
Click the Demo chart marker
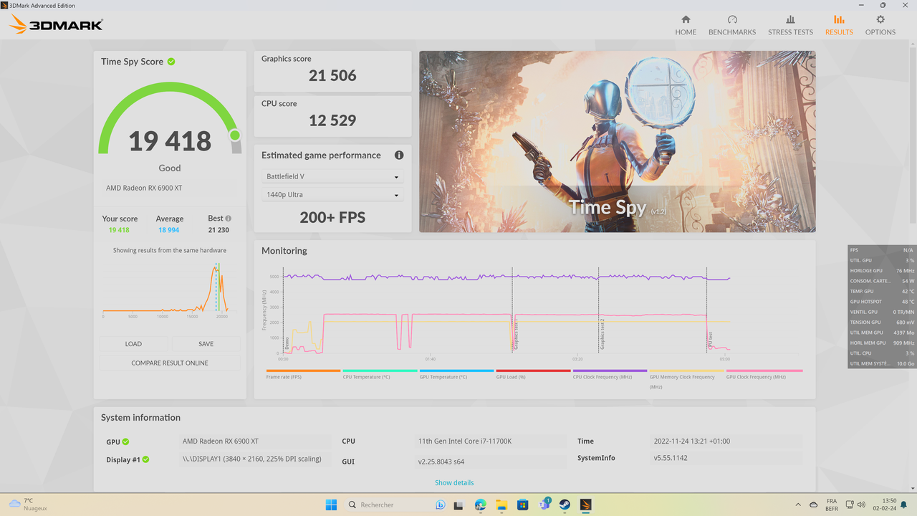[x=287, y=343]
